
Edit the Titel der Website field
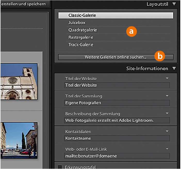[x=117, y=85]
